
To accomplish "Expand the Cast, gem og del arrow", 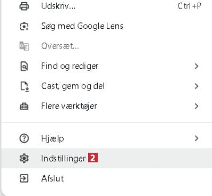I will click(x=197, y=86).
